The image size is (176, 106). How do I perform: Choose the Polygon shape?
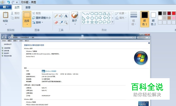[x=105, y=14]
